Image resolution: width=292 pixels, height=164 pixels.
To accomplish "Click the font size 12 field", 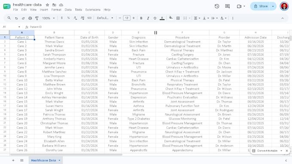I will pyautogui.click(x=127, y=18).
